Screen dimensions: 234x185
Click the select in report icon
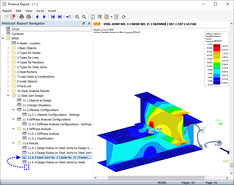point(100,17)
